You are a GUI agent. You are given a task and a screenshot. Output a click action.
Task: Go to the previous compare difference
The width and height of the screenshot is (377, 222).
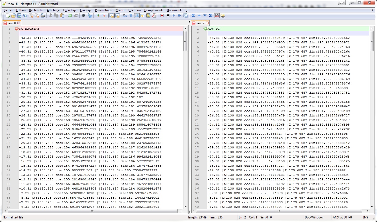pos(199,15)
